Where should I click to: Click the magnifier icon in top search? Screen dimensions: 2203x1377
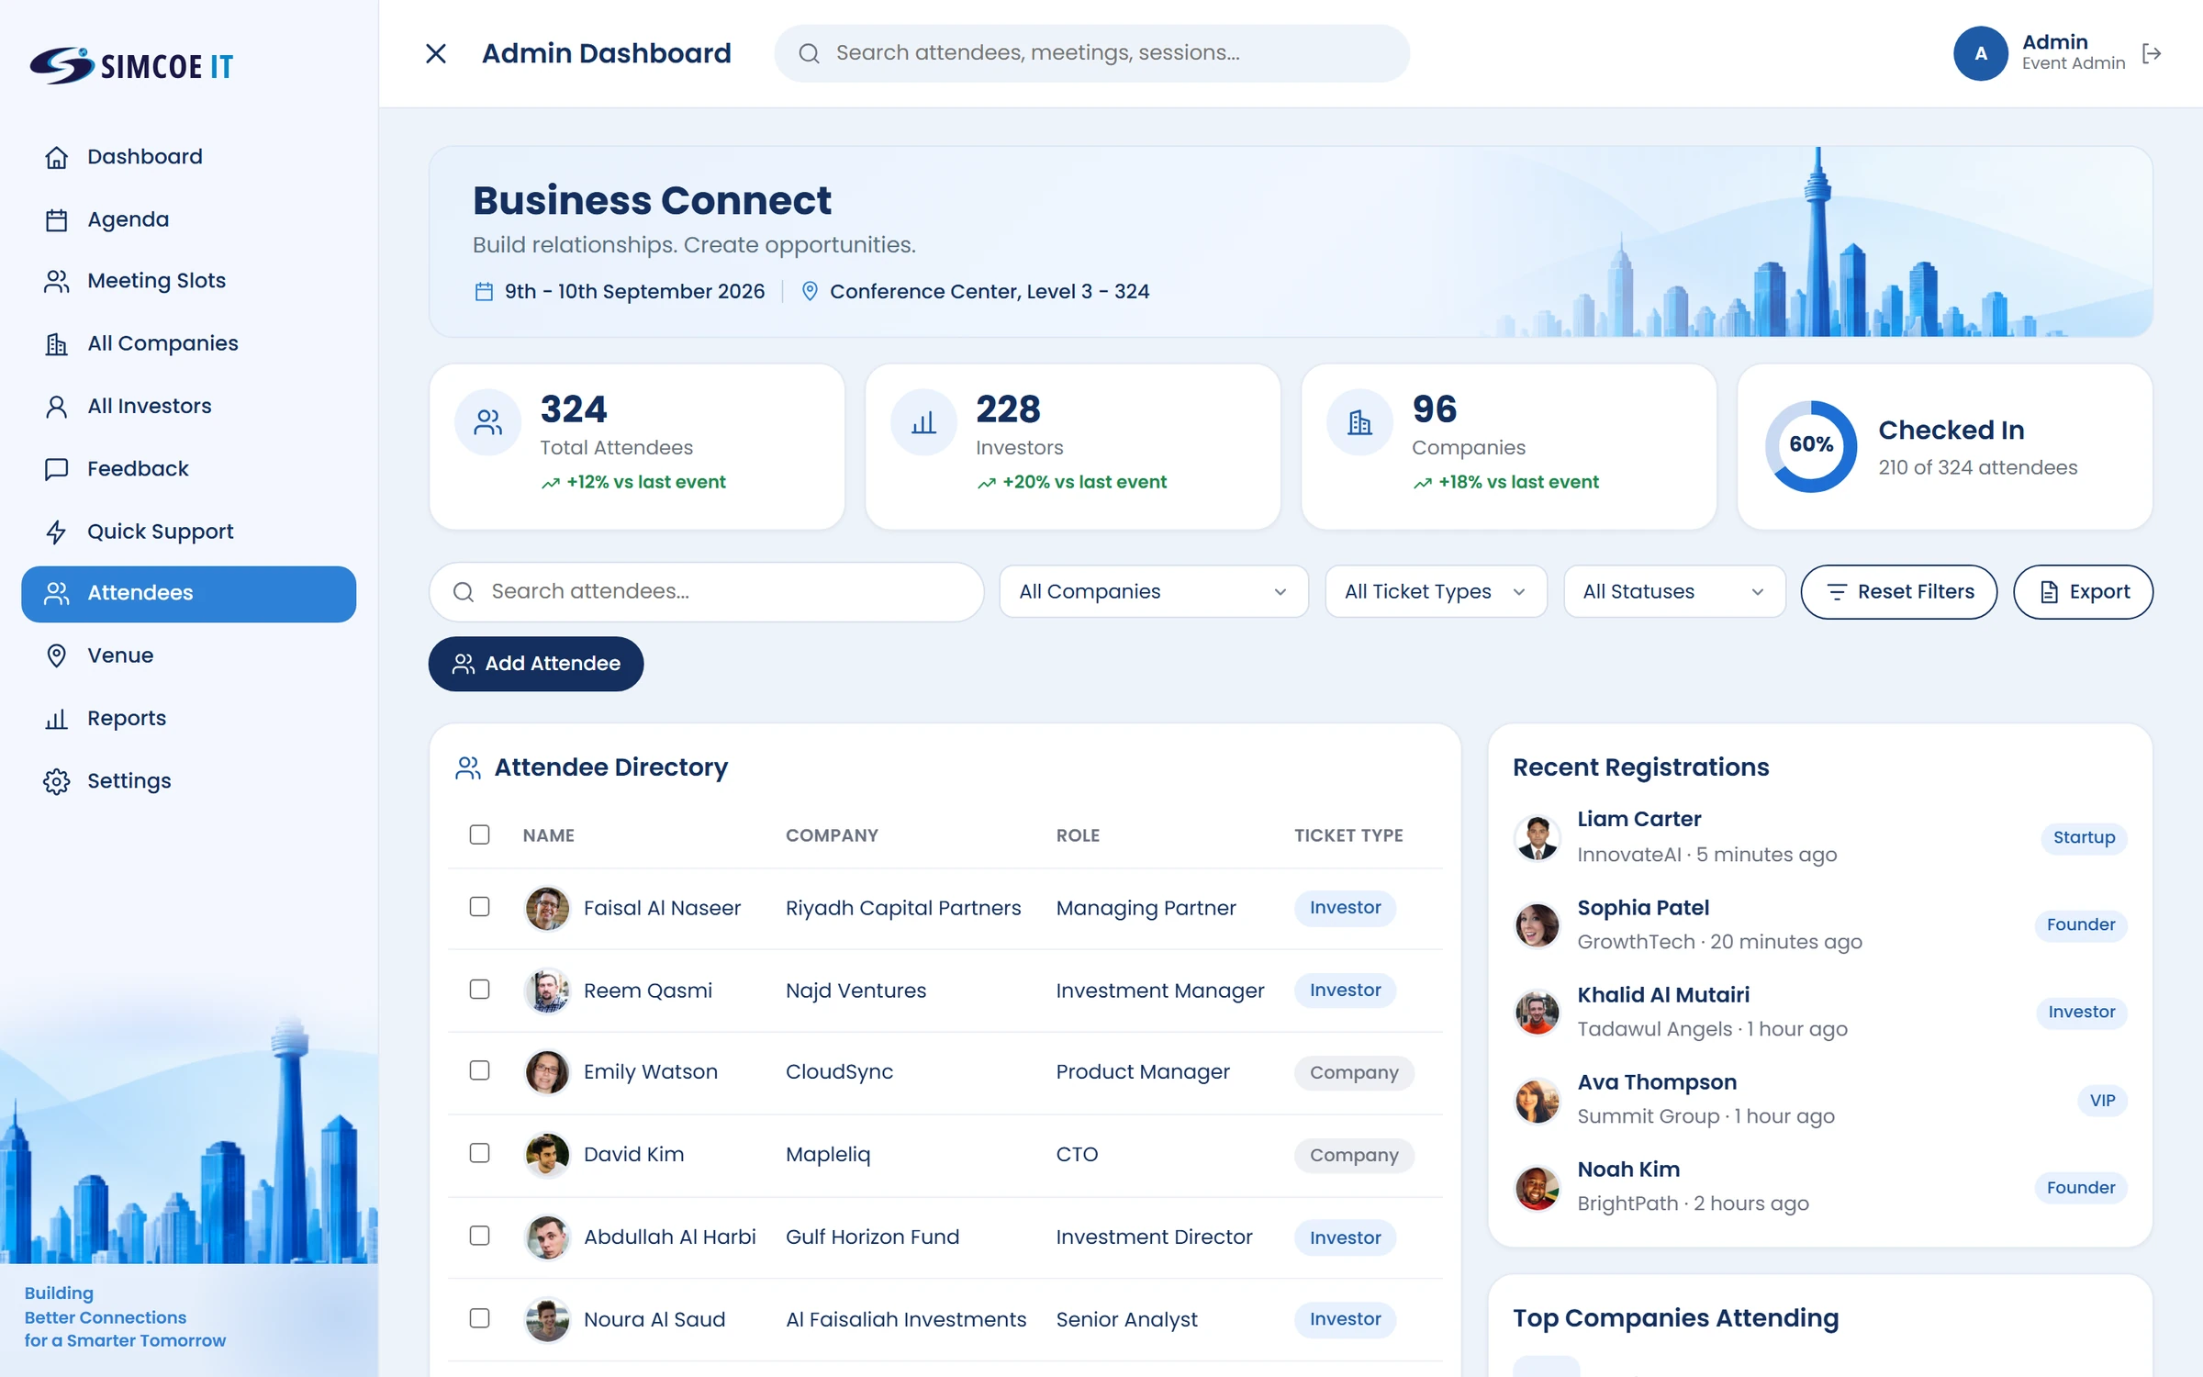809,53
